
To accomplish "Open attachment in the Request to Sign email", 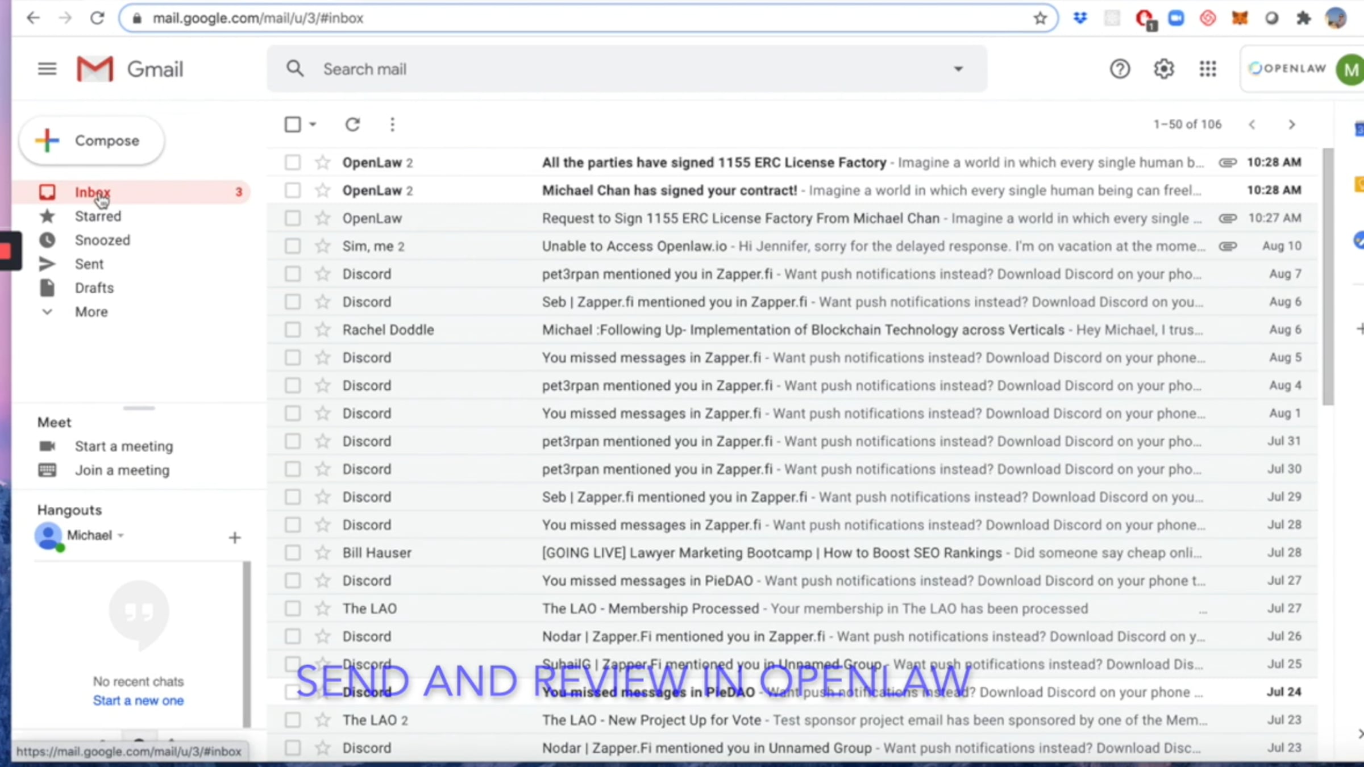I will 1228,218.
